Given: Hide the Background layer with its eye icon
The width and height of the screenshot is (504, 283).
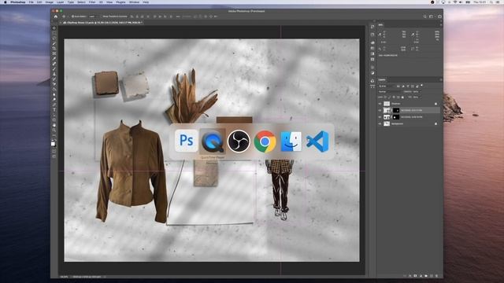Looking at the screenshot, I should pos(380,123).
